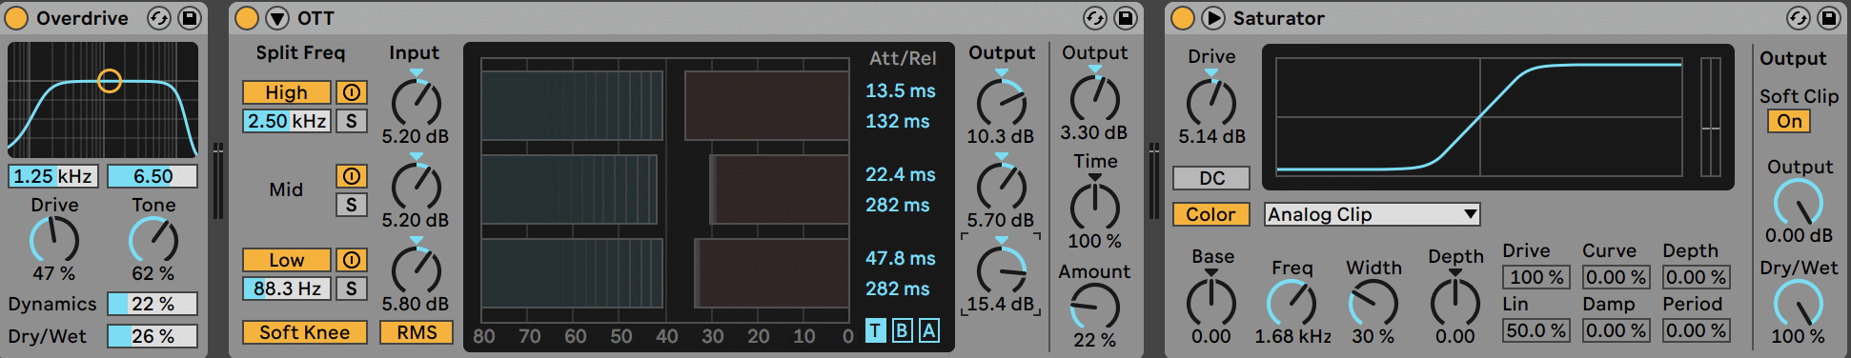
Task: Click the Overdrive Drive knob
Action: pyautogui.click(x=54, y=239)
